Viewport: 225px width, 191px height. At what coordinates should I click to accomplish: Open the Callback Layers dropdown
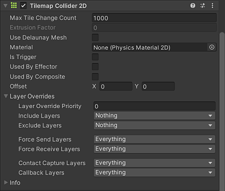click(154, 172)
